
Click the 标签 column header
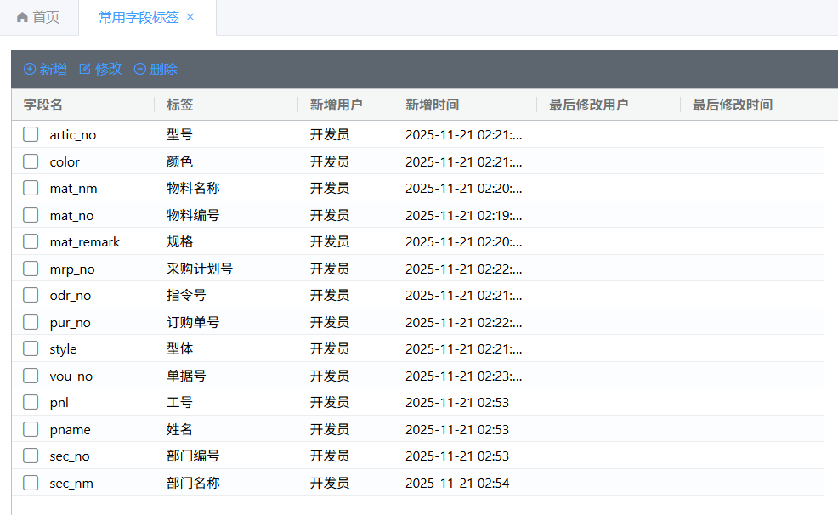[x=179, y=105]
